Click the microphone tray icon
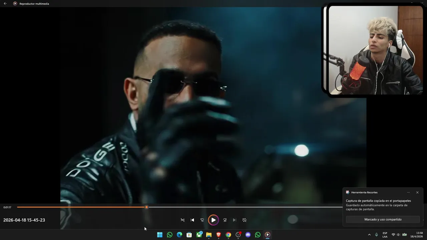Viewport: 427px width, 240px height. [377, 235]
